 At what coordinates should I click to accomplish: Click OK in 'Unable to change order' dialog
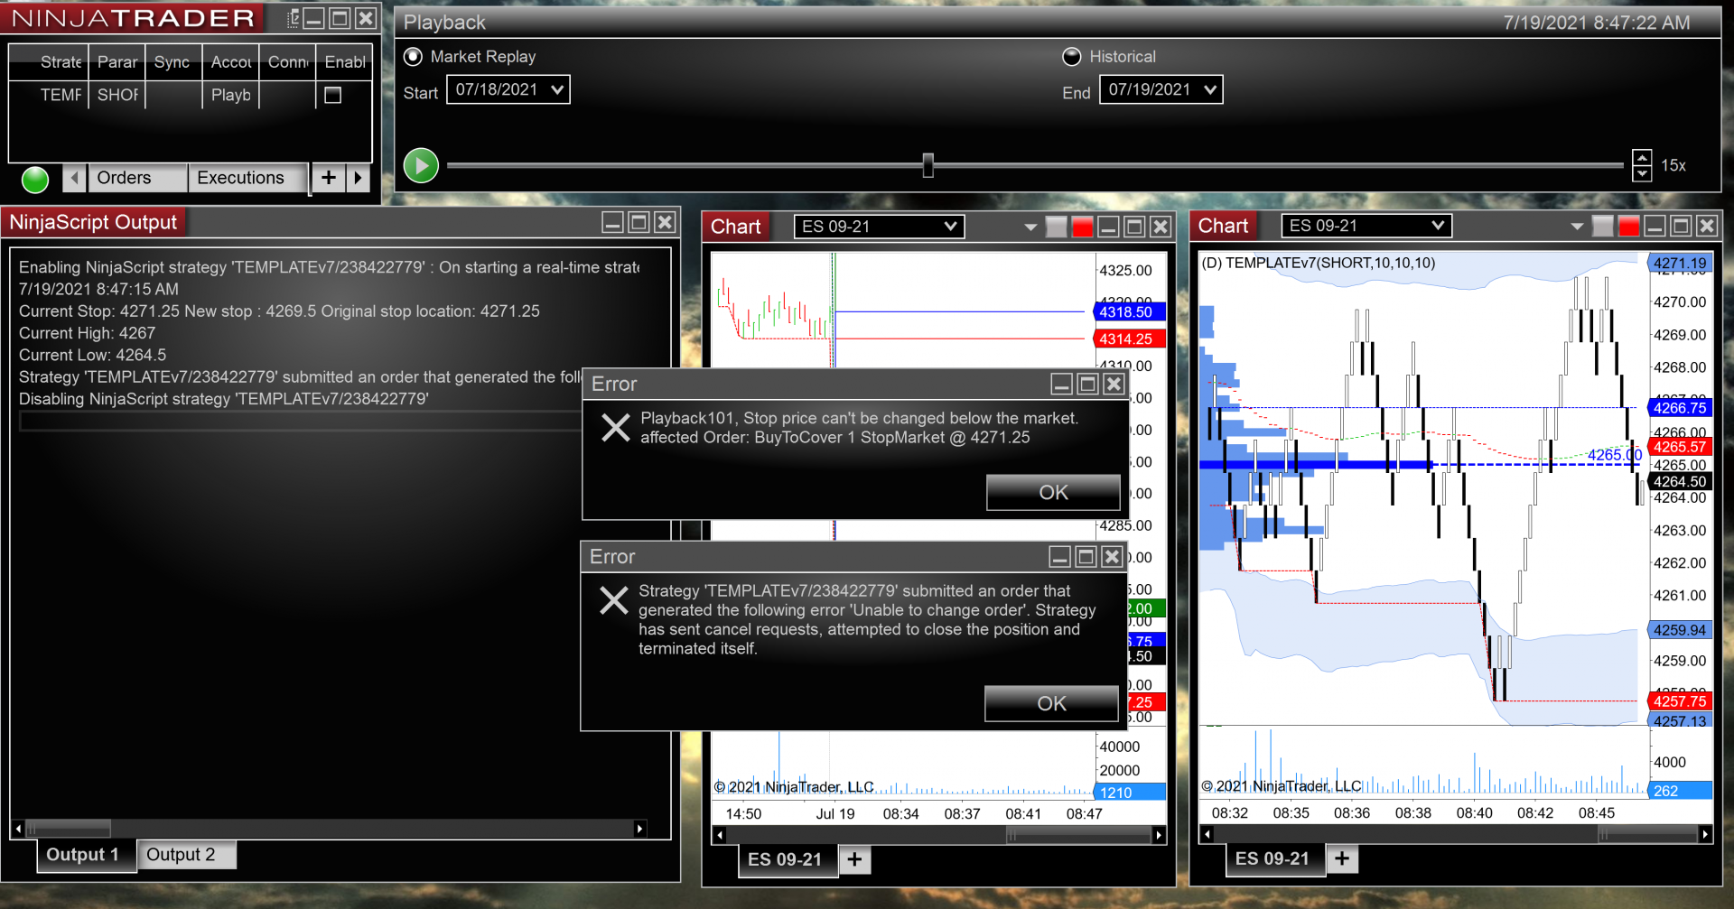(1051, 703)
